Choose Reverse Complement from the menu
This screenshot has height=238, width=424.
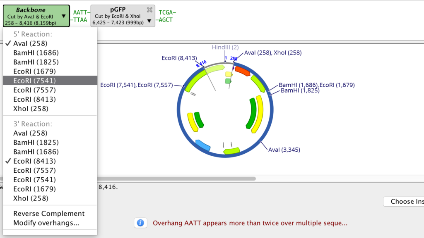tap(49, 214)
